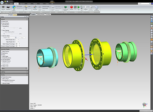This screenshot has width=153, height=112.
Task: Click the gray Stop macro button
Action: (75, 8)
